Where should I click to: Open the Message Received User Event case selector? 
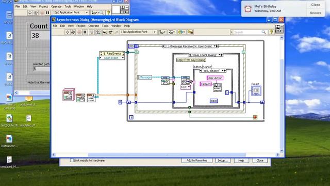(x=190, y=46)
